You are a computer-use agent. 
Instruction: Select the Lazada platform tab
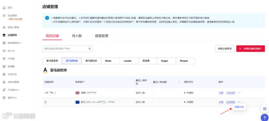tap(129, 61)
